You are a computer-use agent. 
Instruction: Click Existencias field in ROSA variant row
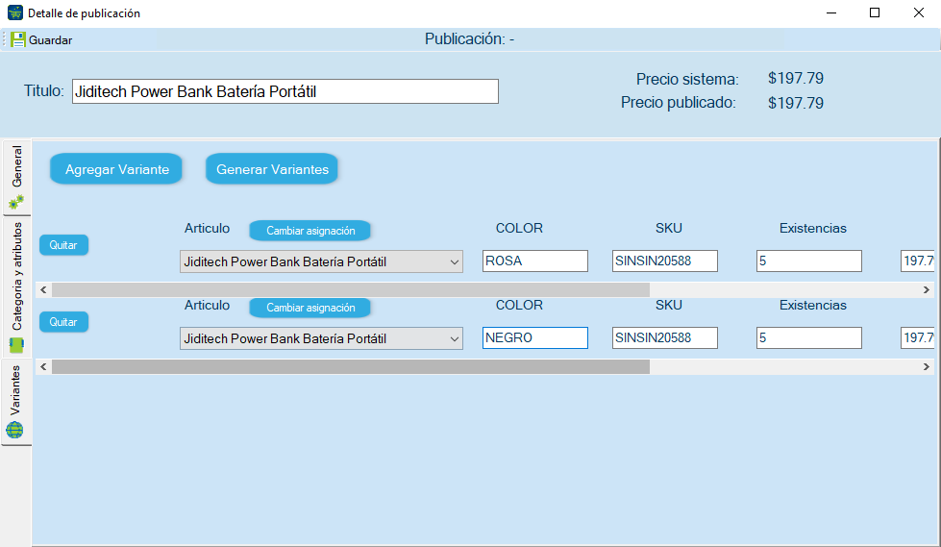[809, 261]
